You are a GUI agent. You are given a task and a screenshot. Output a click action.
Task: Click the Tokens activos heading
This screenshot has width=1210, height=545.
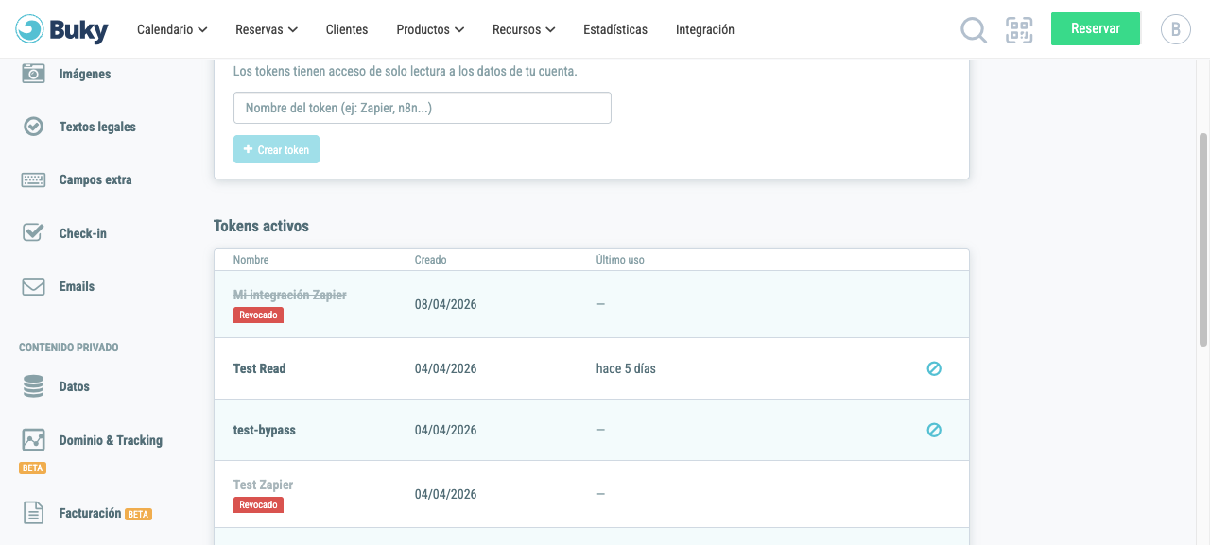point(262,226)
